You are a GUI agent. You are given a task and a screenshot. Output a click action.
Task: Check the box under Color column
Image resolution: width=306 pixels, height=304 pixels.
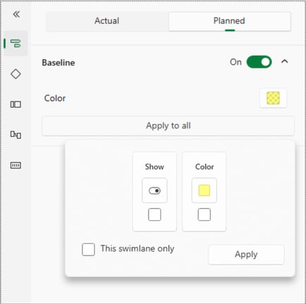tap(204, 214)
